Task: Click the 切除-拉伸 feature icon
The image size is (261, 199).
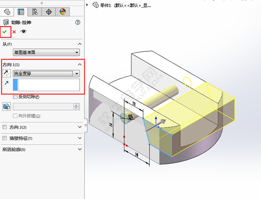Action: pyautogui.click(x=6, y=22)
